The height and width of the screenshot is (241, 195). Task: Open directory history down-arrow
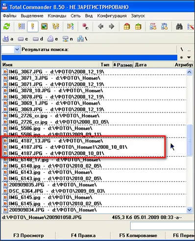(189, 57)
